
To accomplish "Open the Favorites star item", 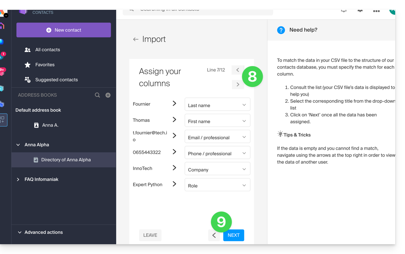I will (x=45, y=65).
